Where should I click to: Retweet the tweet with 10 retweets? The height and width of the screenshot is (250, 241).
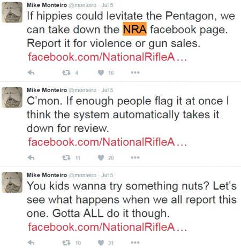(66, 243)
